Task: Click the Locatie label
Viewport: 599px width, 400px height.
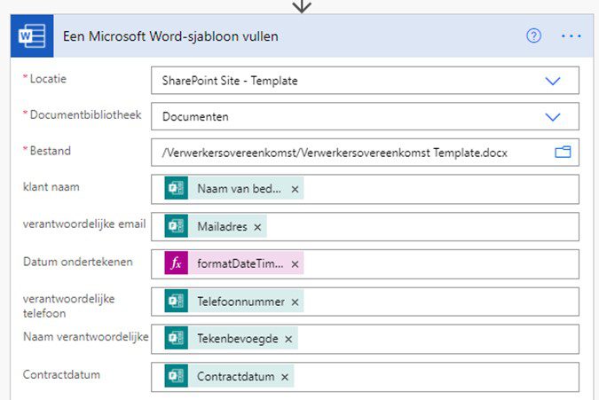Action: pos(48,79)
